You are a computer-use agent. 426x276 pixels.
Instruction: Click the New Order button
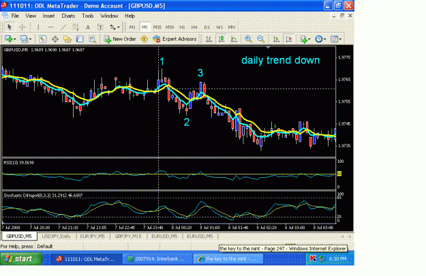[x=120, y=39]
